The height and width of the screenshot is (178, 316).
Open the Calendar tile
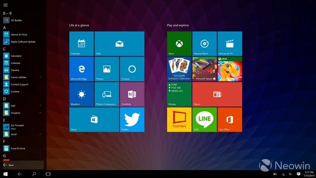[81, 44]
